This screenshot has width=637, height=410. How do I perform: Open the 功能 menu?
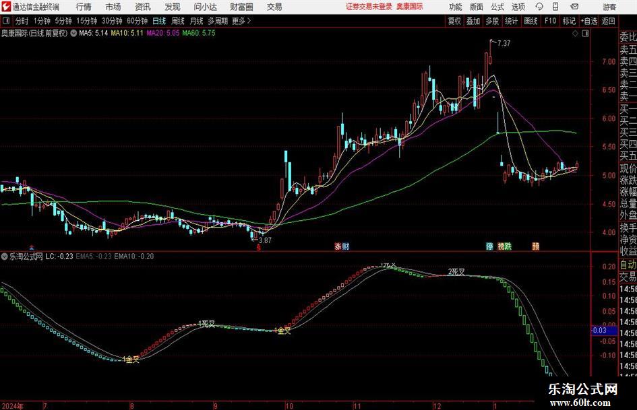[456, 7]
